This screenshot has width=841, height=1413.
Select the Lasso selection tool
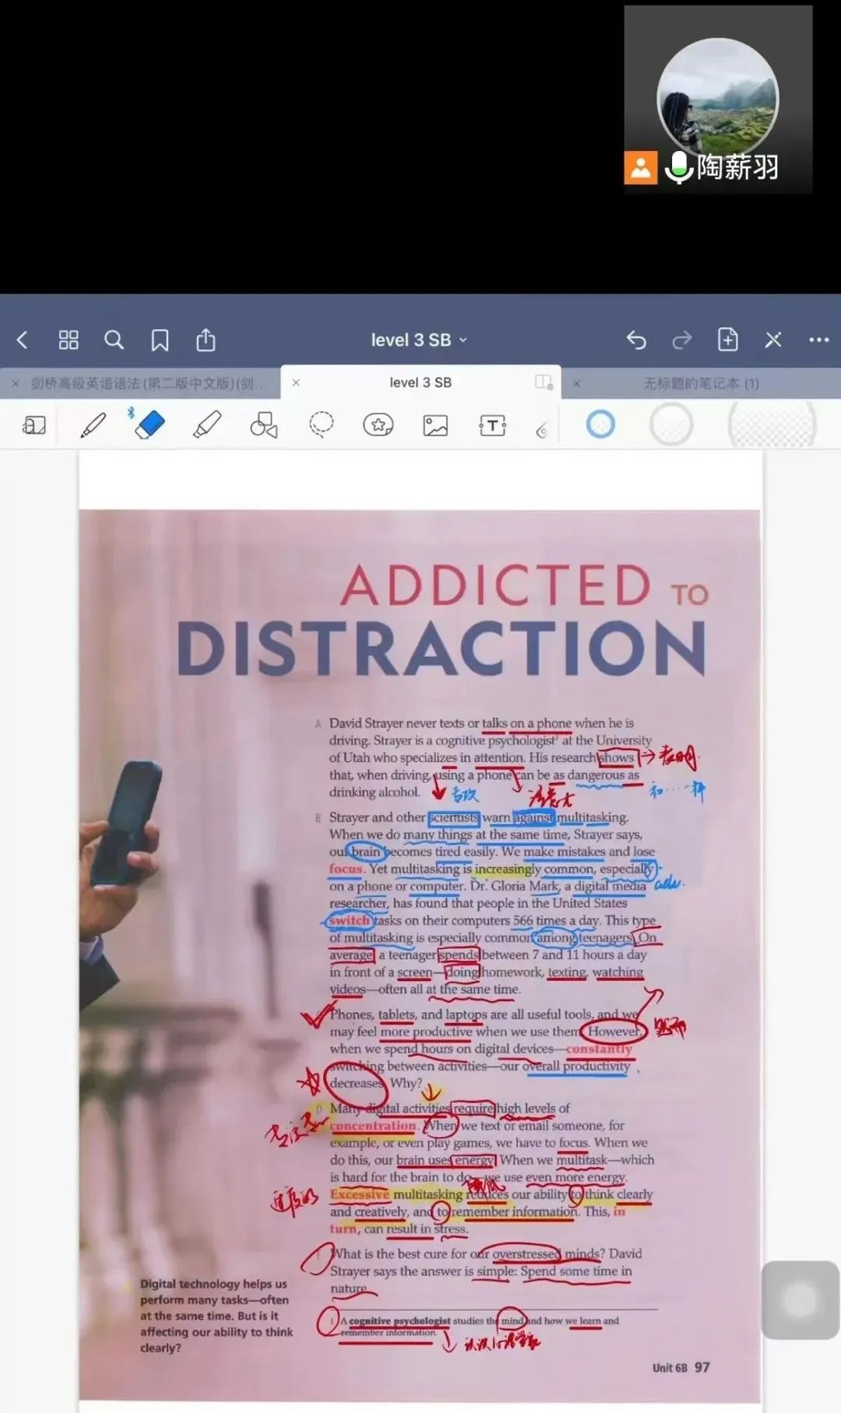coord(321,425)
